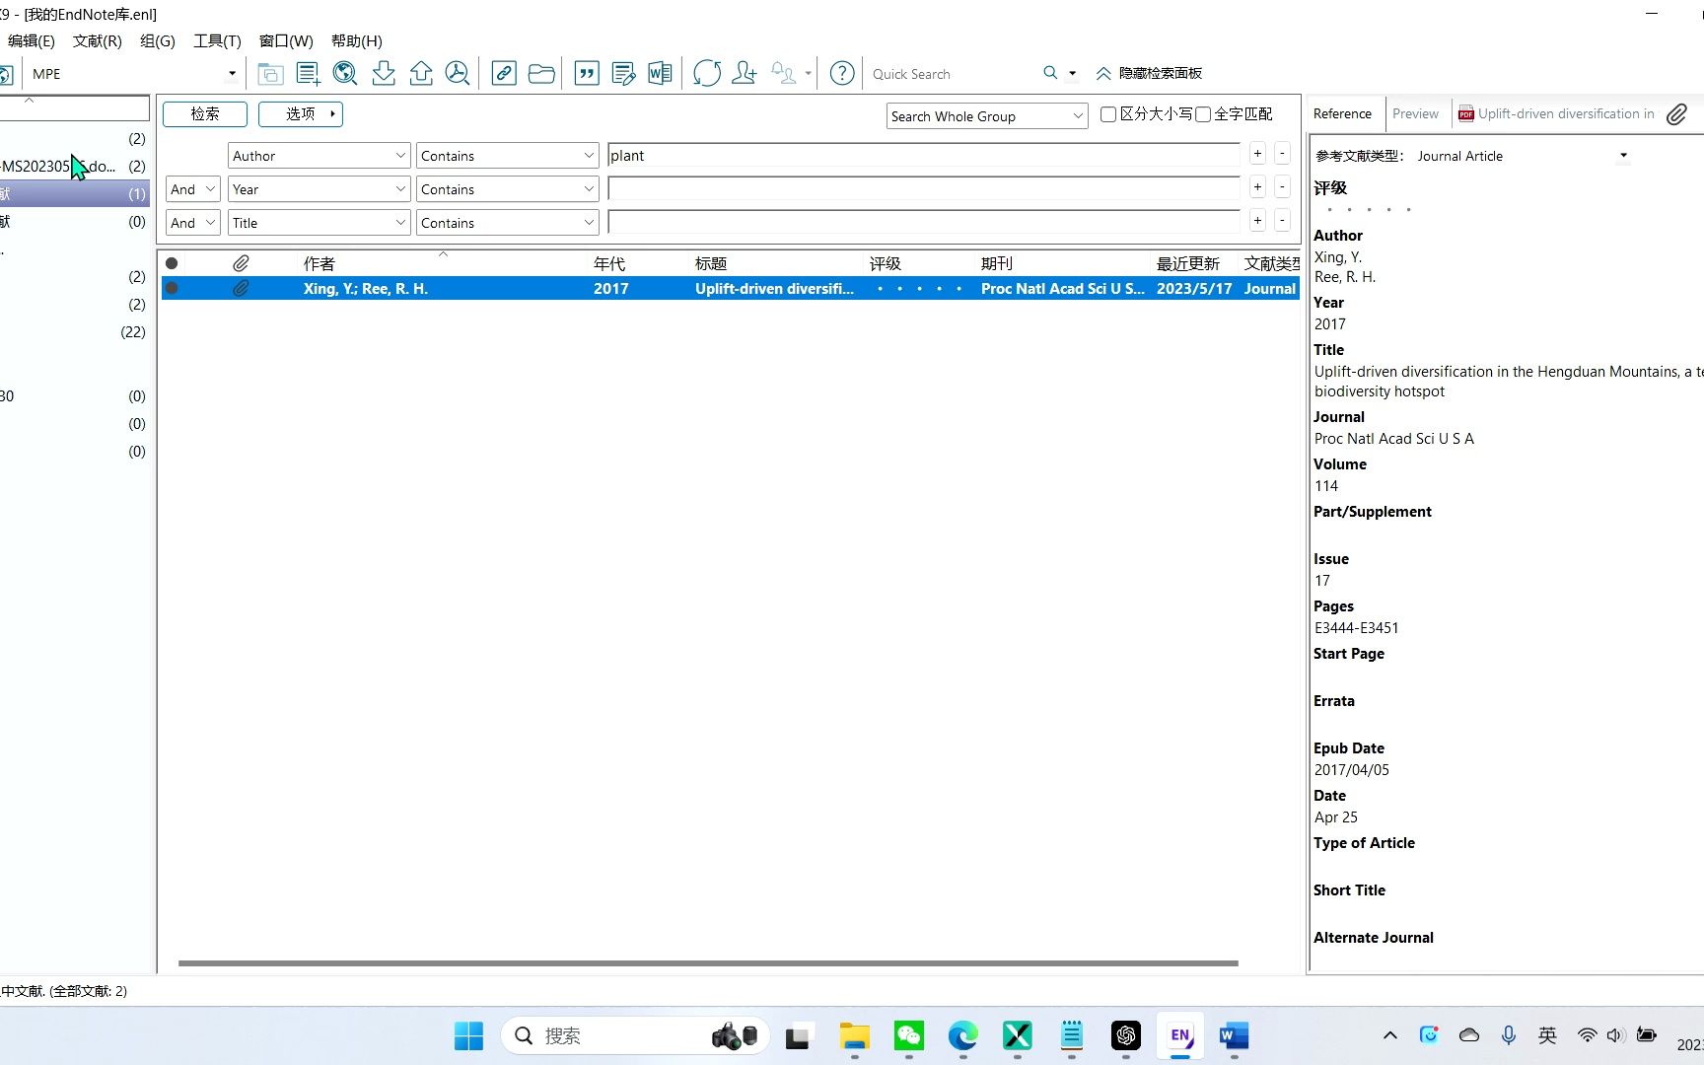The width and height of the screenshot is (1704, 1065).
Task: Enable the 全字匹配 whole word checkbox
Action: 1203,114
